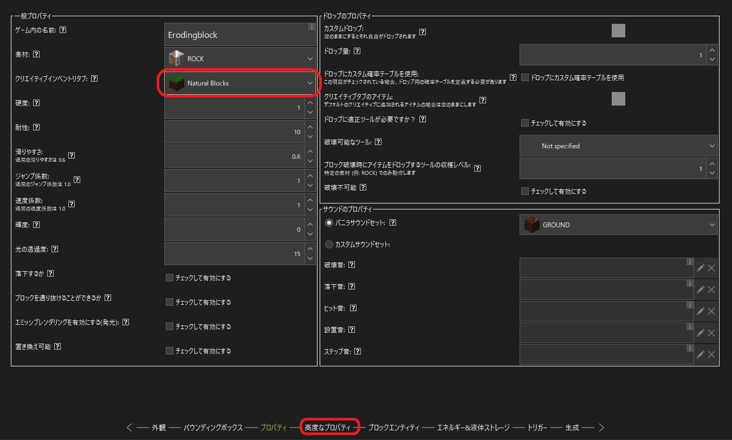
Task: Enable the 落下するか checkbox
Action: tap(170, 277)
